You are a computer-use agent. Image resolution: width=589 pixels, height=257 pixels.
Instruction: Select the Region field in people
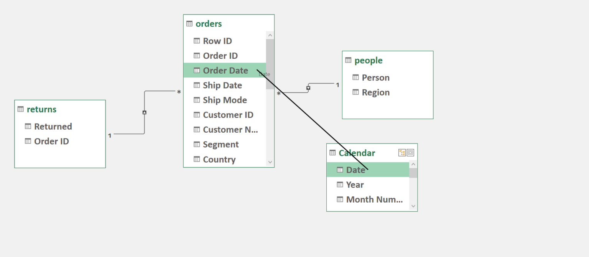click(375, 92)
